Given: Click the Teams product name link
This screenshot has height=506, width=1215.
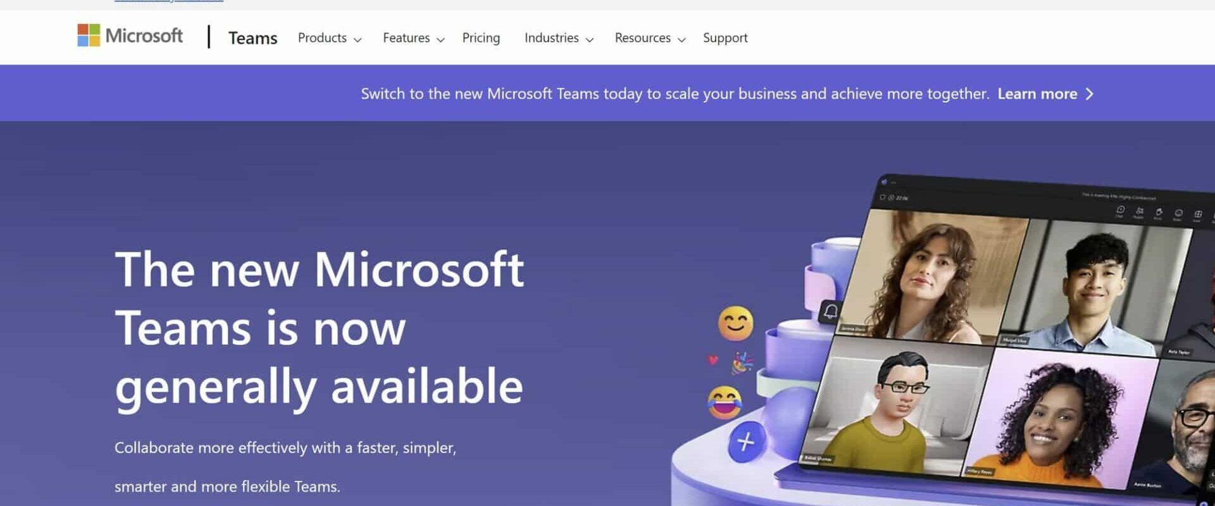Looking at the screenshot, I should pos(252,38).
